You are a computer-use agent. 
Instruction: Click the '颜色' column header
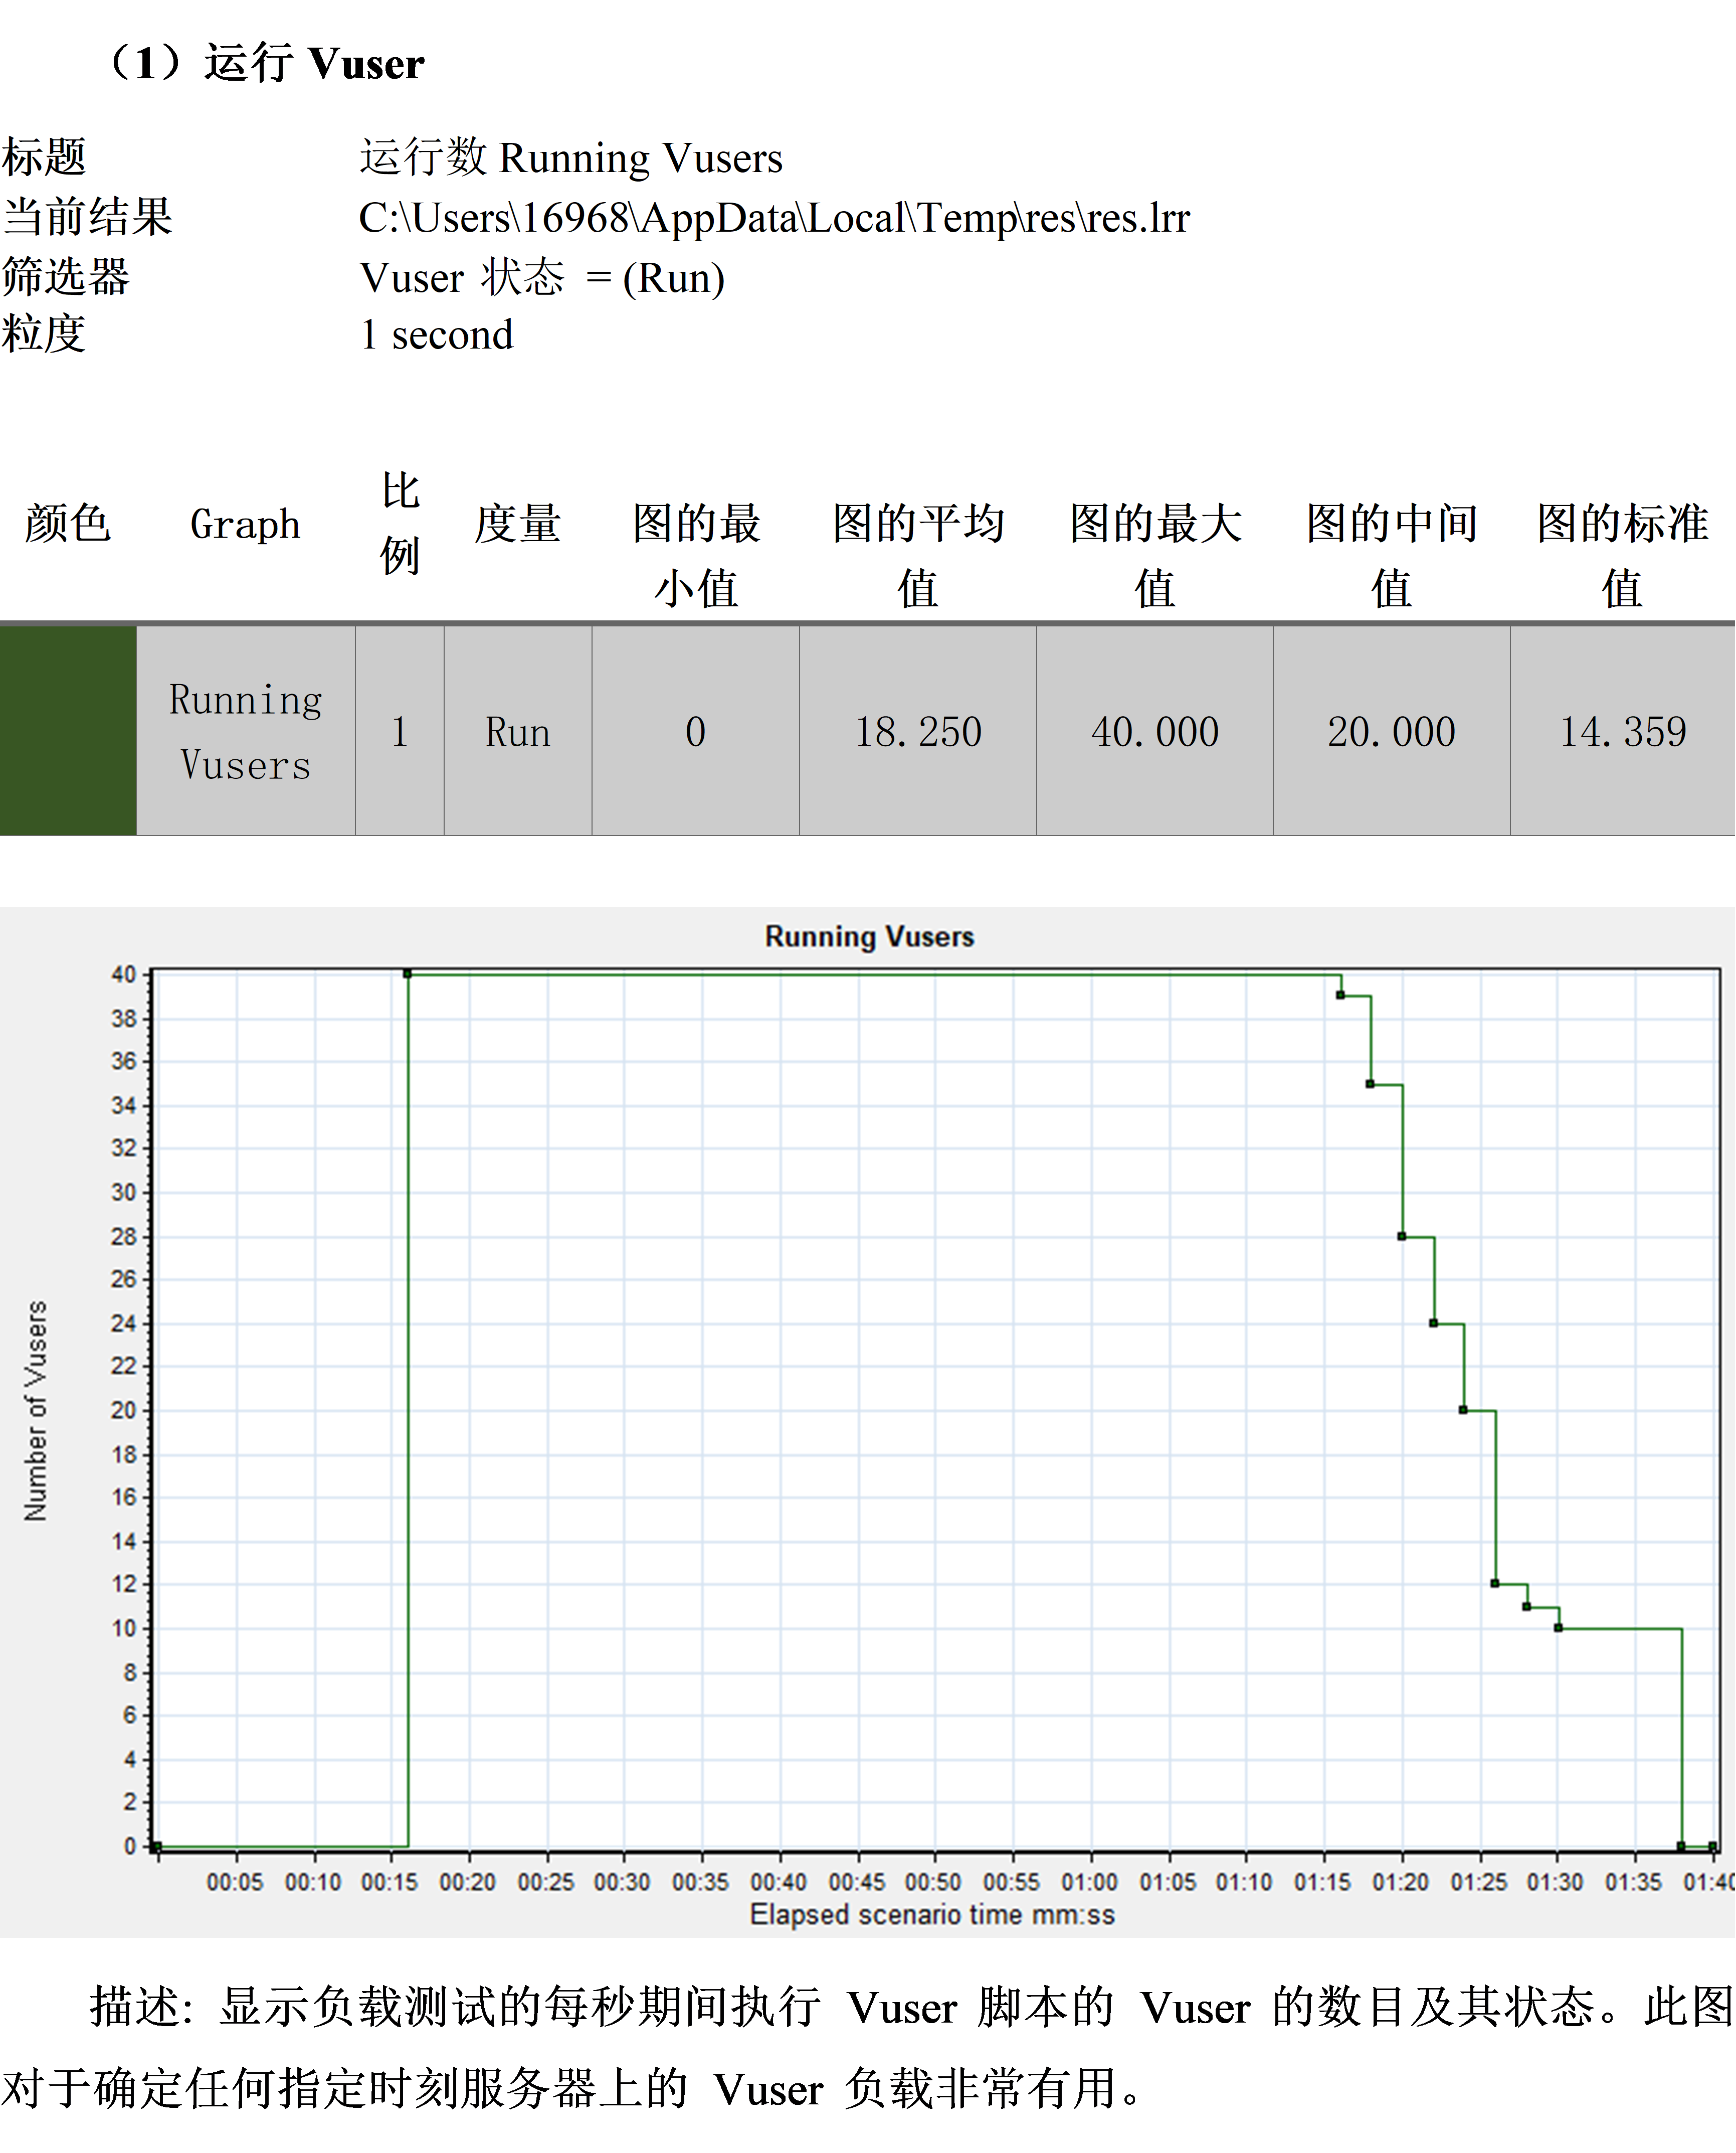click(x=67, y=523)
